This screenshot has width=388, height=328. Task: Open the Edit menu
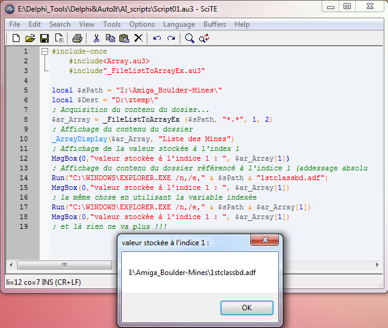coord(35,24)
